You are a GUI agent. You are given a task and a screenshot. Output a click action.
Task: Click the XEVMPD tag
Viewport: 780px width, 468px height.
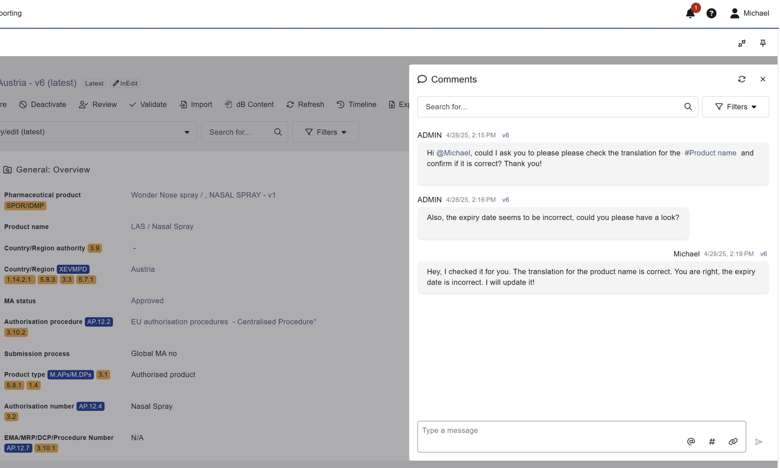pos(73,269)
